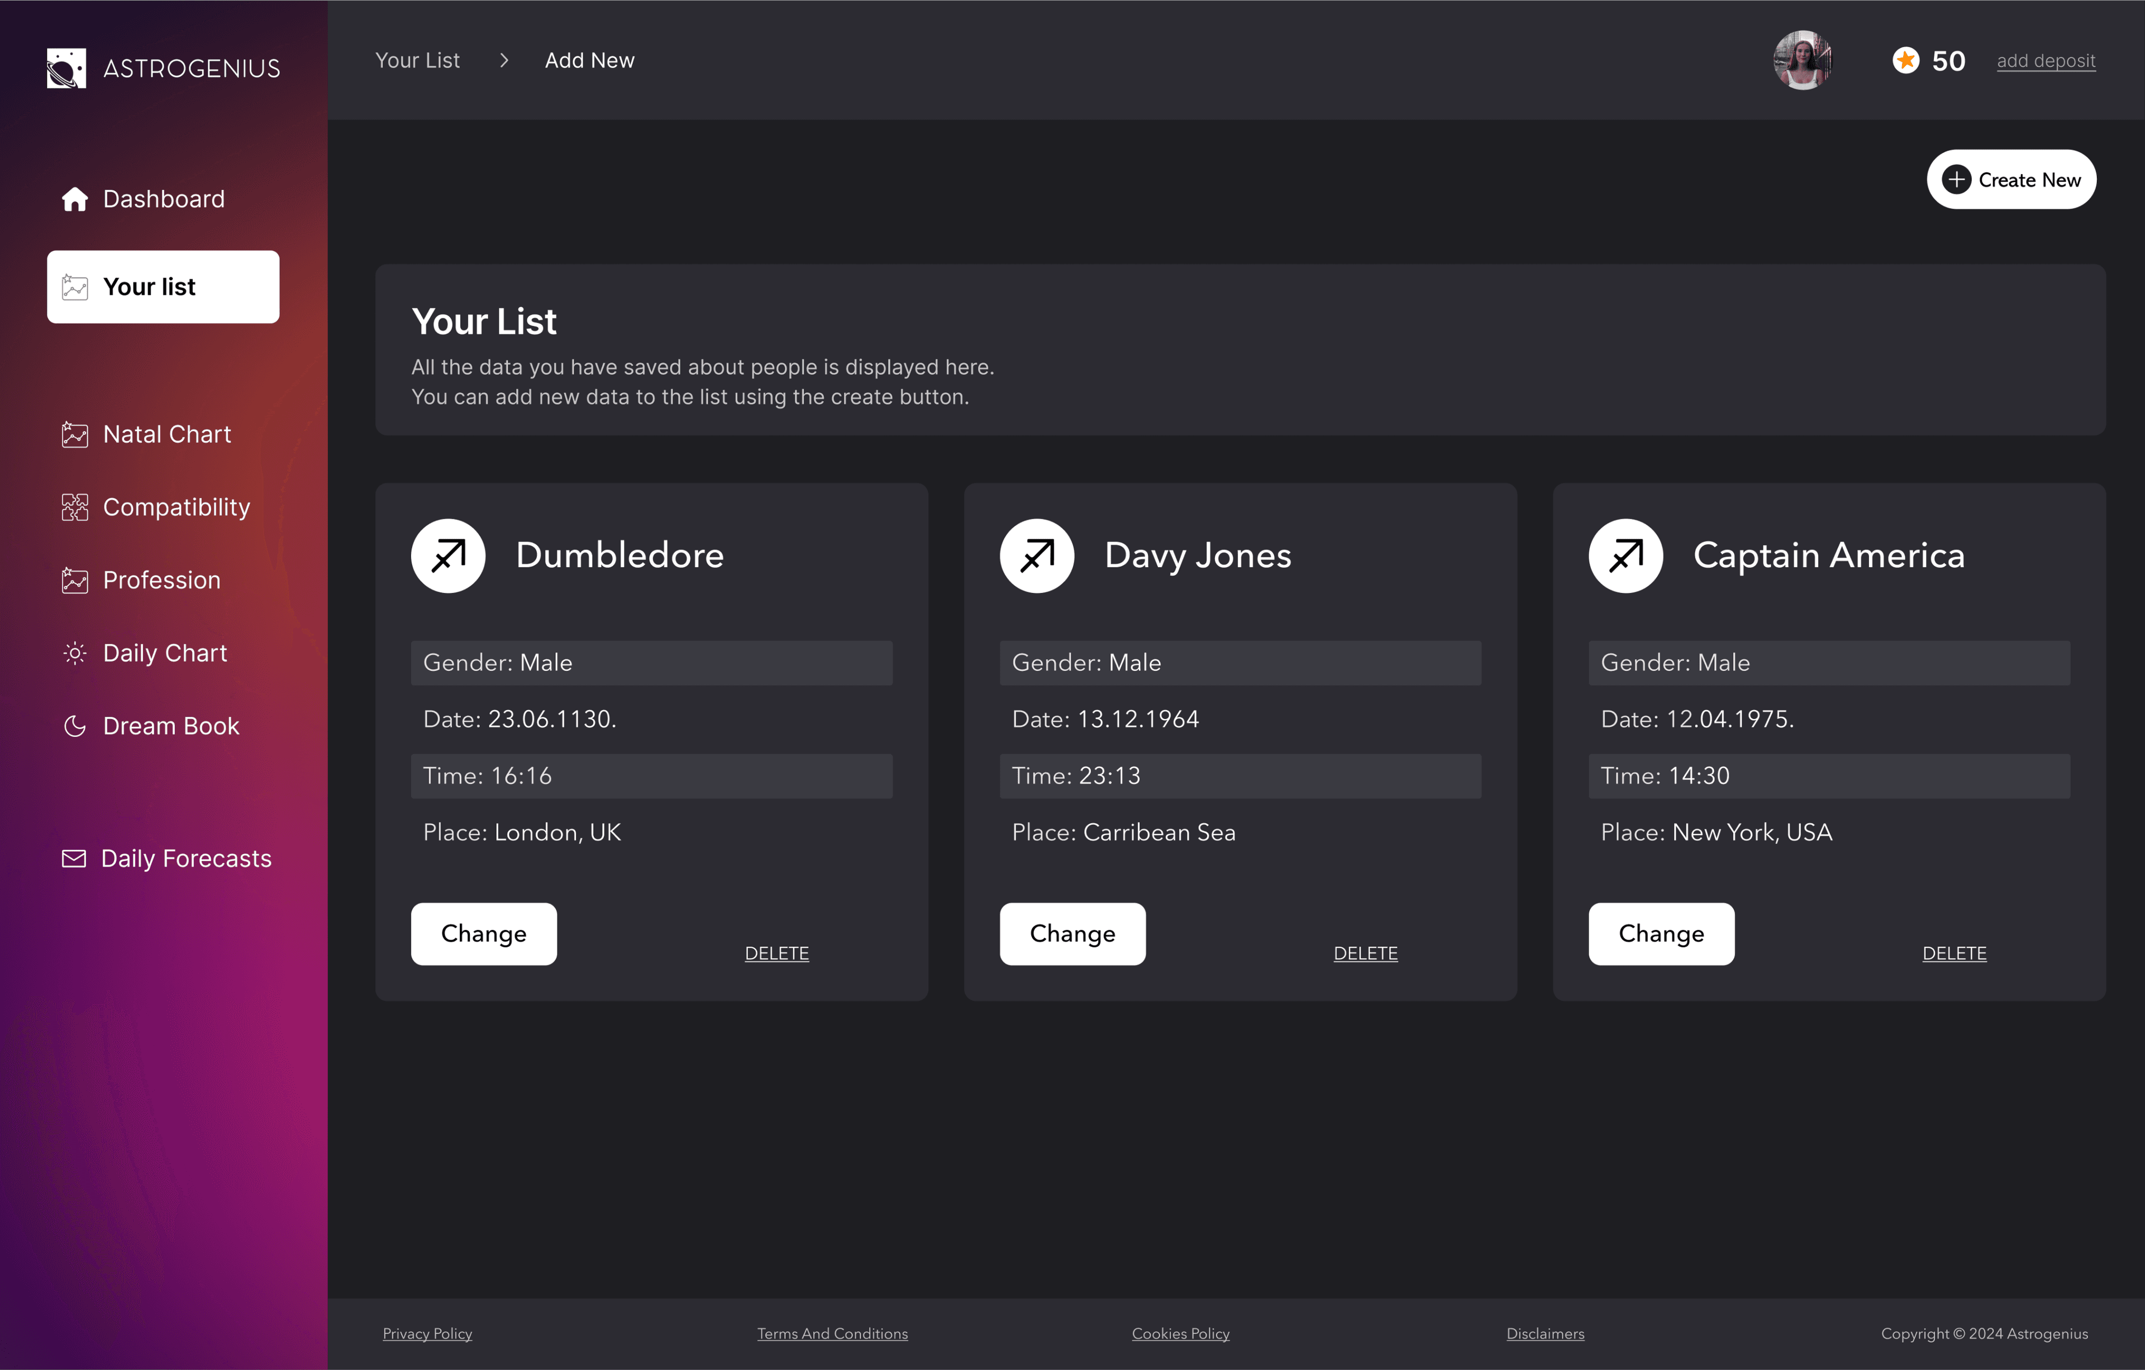Open the user profile avatar
The image size is (2145, 1370).
[1802, 60]
